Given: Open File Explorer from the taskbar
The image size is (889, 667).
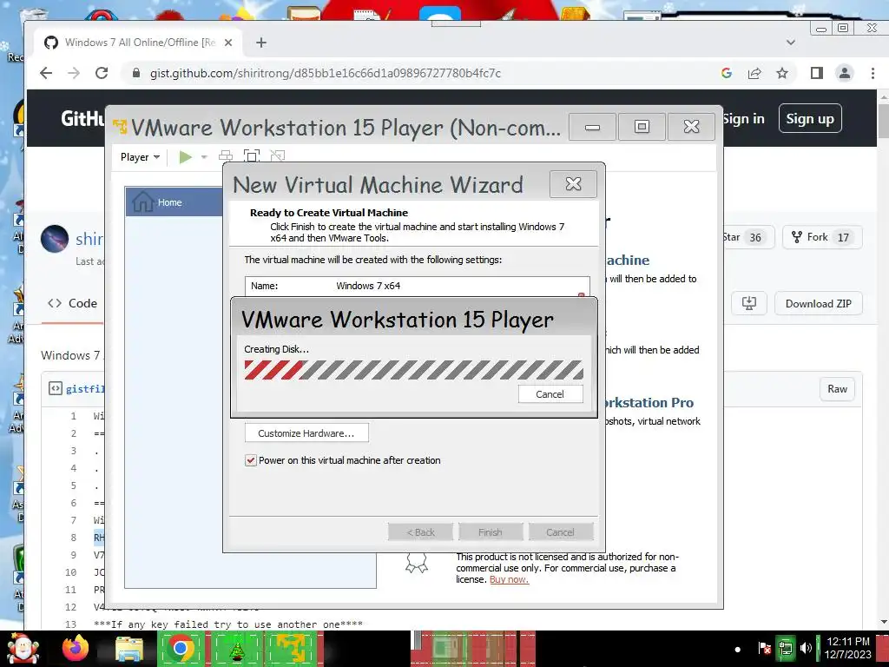Looking at the screenshot, I should (129, 648).
